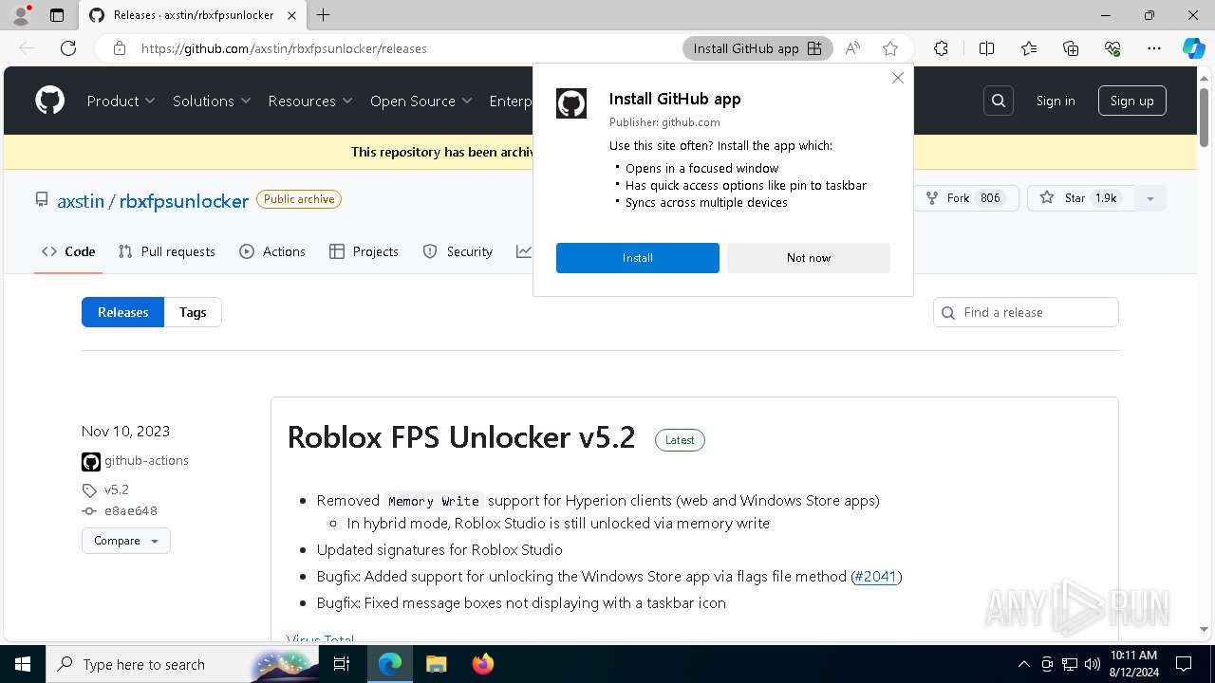
Task: Open the volume tray icon
Action: [1093, 664]
